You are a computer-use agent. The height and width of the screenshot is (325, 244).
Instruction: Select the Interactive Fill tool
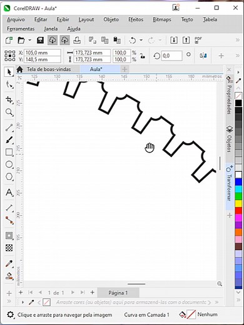9,276
